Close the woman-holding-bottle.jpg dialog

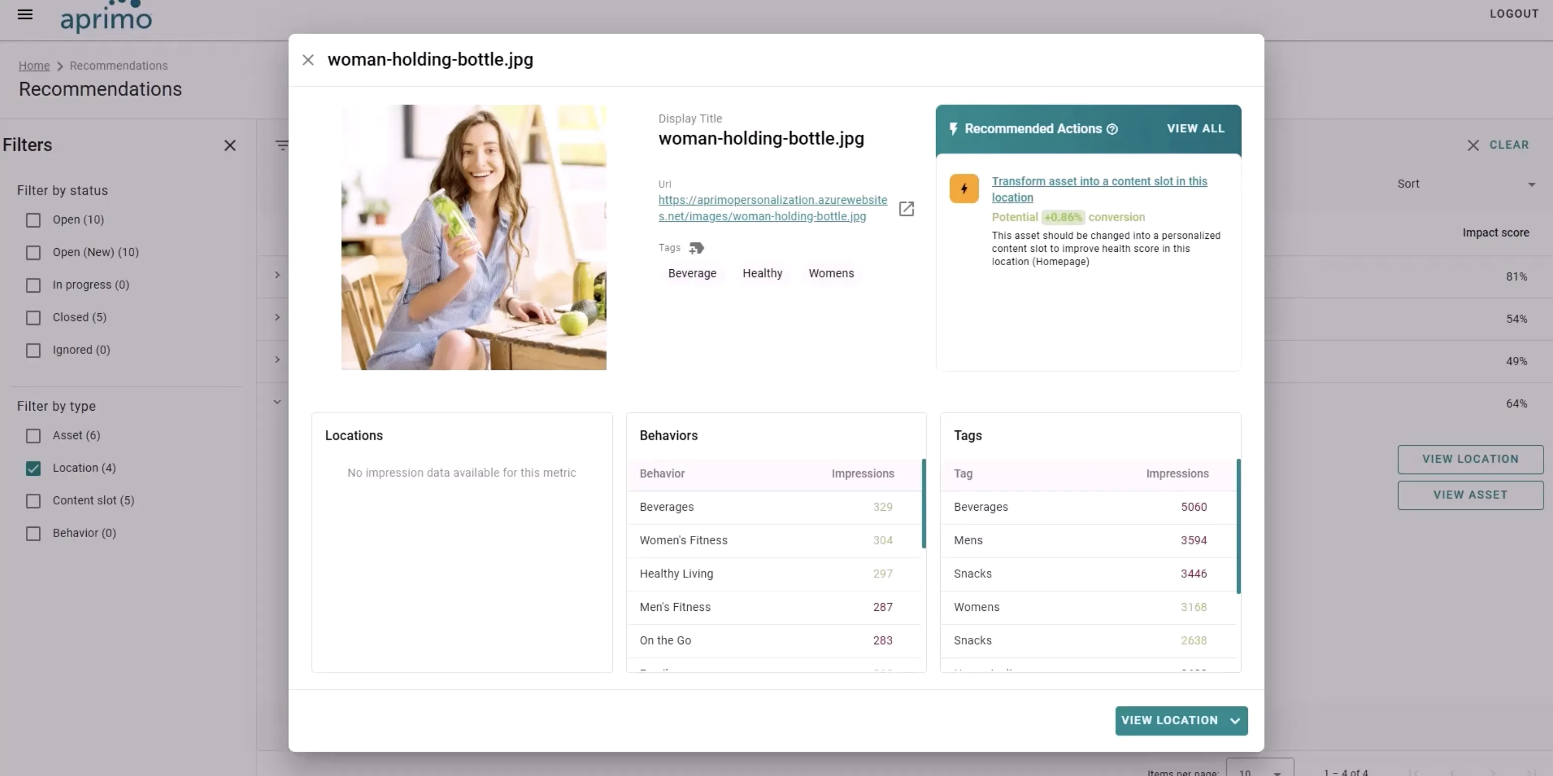click(x=308, y=60)
